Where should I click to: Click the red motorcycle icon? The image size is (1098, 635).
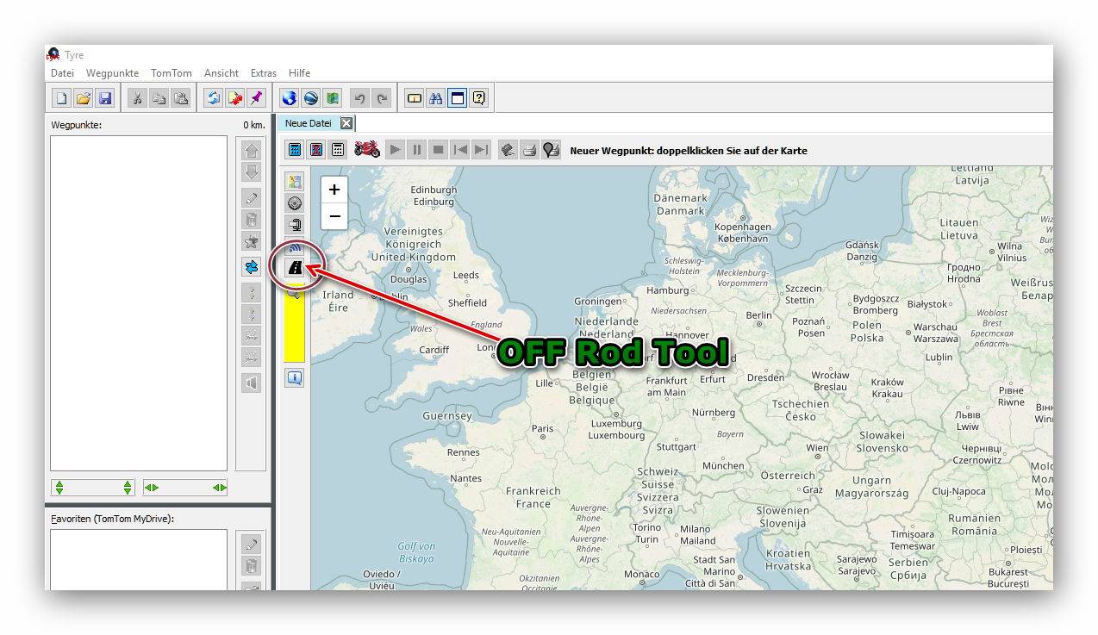pos(367,149)
